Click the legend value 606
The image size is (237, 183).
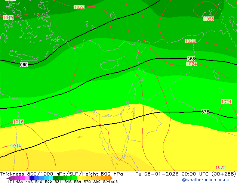(x=114, y=182)
